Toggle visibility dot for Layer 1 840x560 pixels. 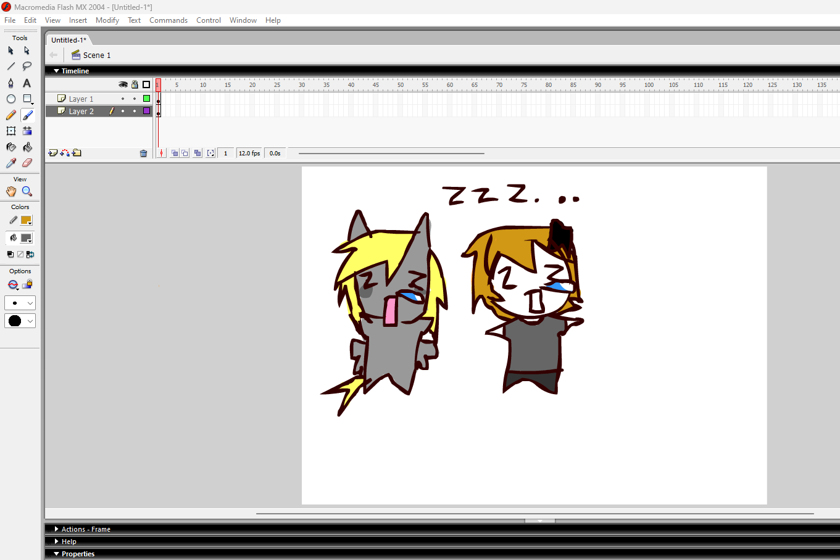click(123, 99)
